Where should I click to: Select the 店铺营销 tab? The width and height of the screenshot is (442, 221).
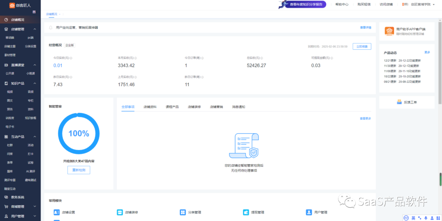pyautogui.click(x=216, y=107)
